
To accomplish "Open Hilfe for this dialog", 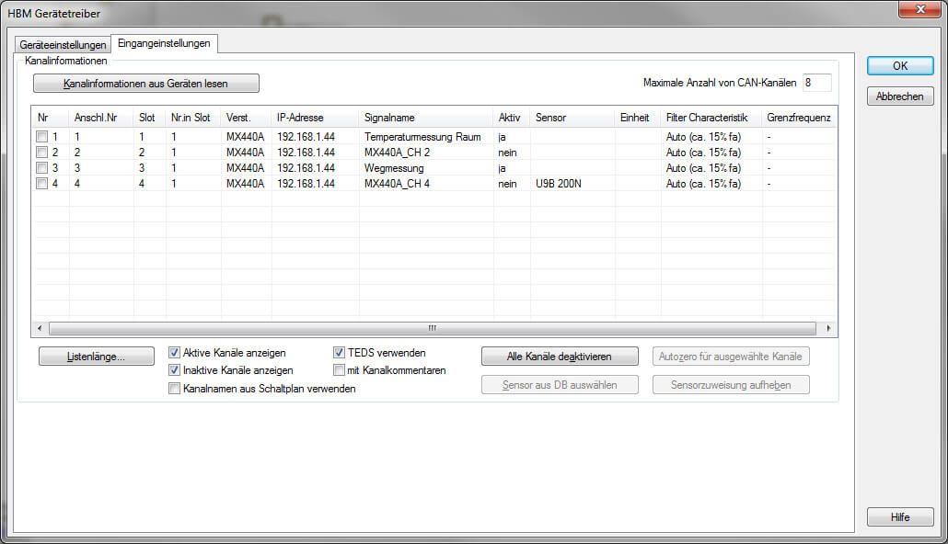I will click(900, 517).
